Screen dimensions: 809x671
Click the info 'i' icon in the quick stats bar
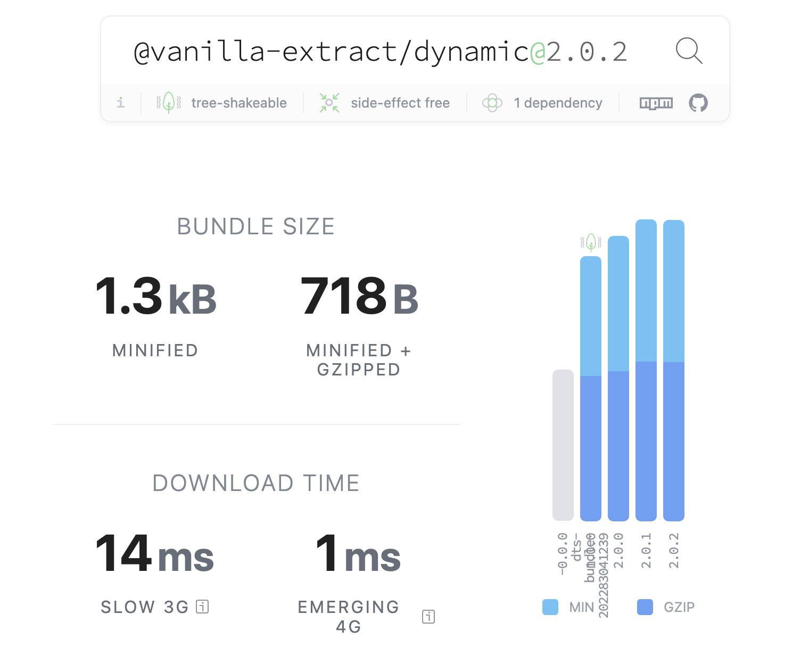coord(121,102)
